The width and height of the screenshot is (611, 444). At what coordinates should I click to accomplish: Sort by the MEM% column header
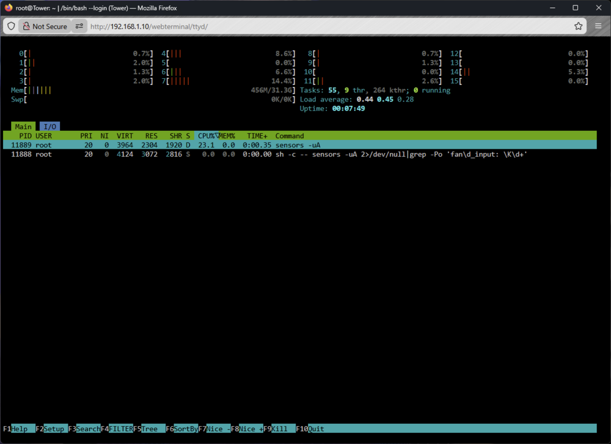coord(227,136)
